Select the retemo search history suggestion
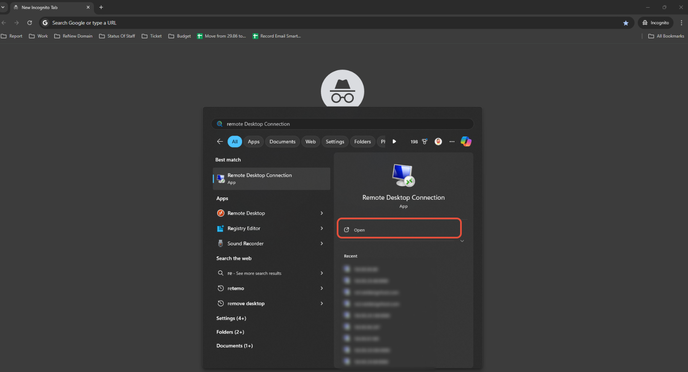688x372 pixels. point(271,288)
